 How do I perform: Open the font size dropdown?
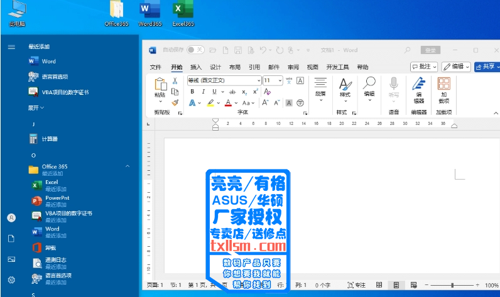pos(280,80)
